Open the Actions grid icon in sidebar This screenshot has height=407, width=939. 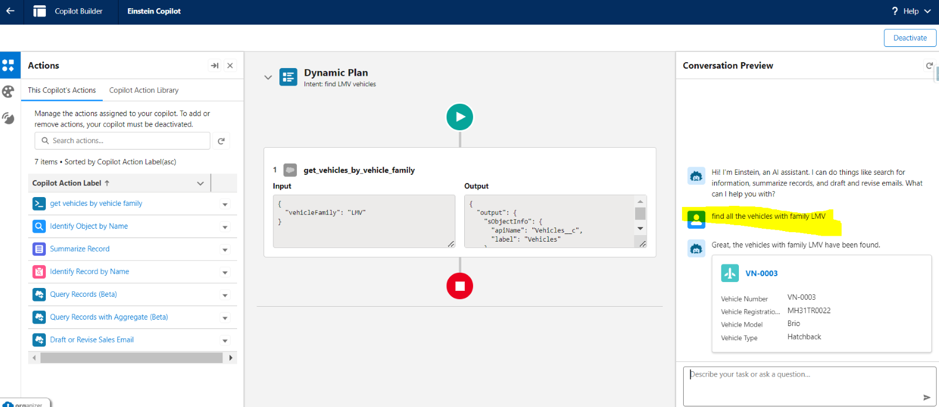click(8, 65)
